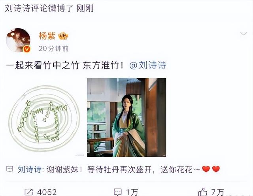Click the red heart emojis in the comment
Screen dimensions: 253x196
(211, 169)
